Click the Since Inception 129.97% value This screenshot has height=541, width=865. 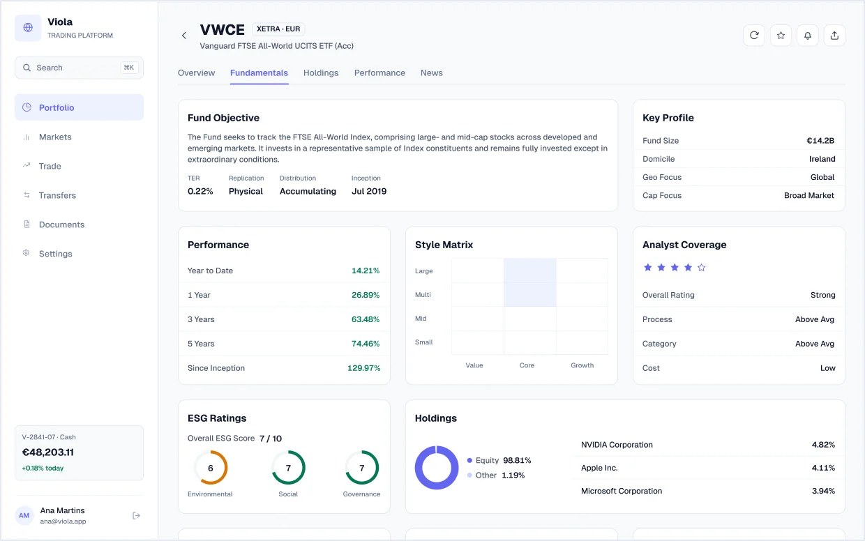pos(364,368)
